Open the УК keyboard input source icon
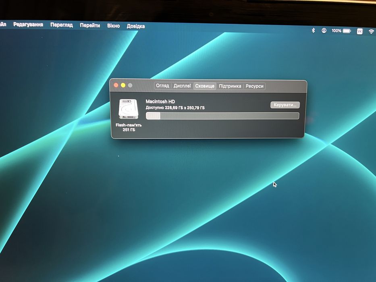This screenshot has height=282, width=376. (360, 31)
